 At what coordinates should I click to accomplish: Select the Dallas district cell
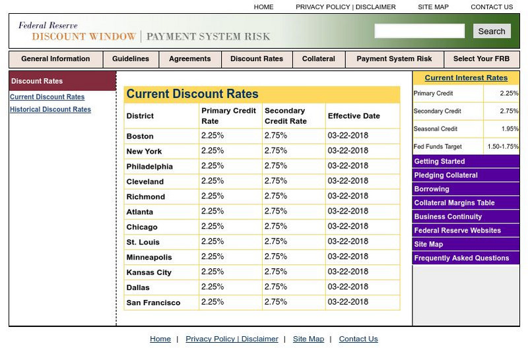162,287
